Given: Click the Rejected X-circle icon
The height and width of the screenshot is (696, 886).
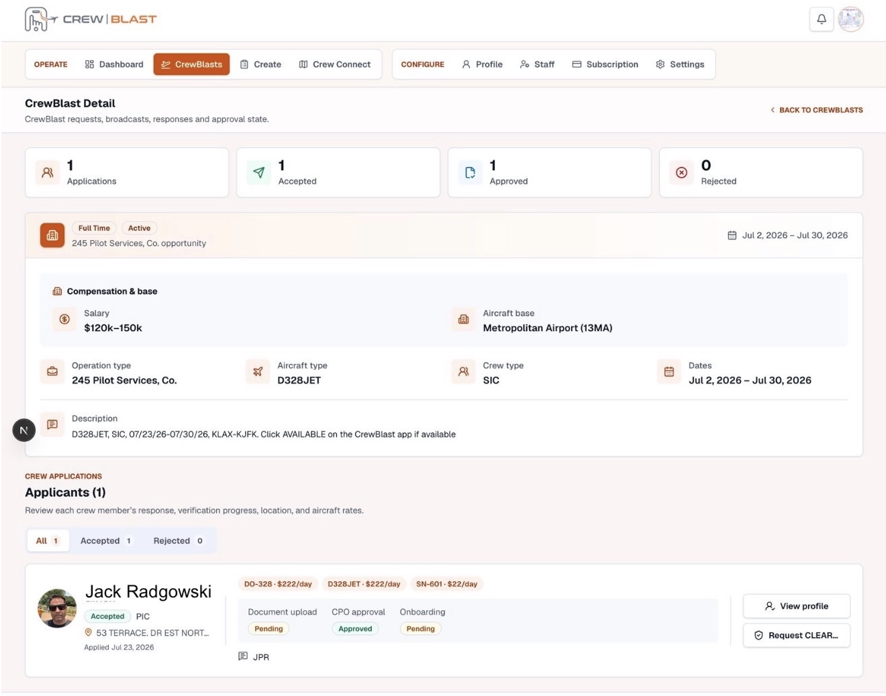Looking at the screenshot, I should tap(681, 172).
